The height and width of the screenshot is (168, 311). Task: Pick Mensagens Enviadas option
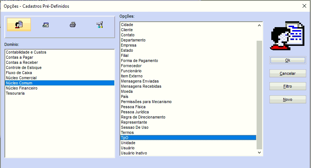coord(188,81)
